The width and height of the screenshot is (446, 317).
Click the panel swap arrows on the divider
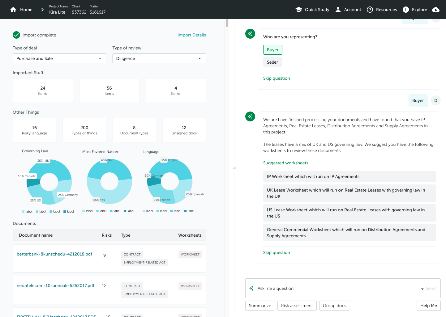click(235, 168)
